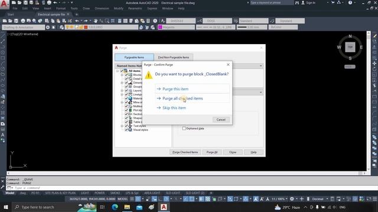Image resolution: width=378 pixels, height=212 pixels.
Task: Choose Skip this item option
Action: [192, 108]
